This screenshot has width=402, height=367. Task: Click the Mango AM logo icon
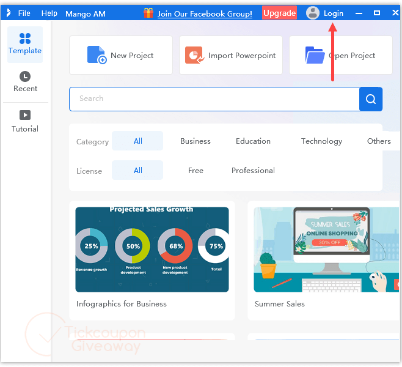point(8,13)
